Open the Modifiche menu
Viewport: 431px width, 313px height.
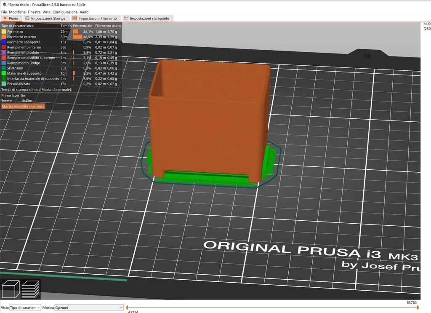[x=17, y=12]
